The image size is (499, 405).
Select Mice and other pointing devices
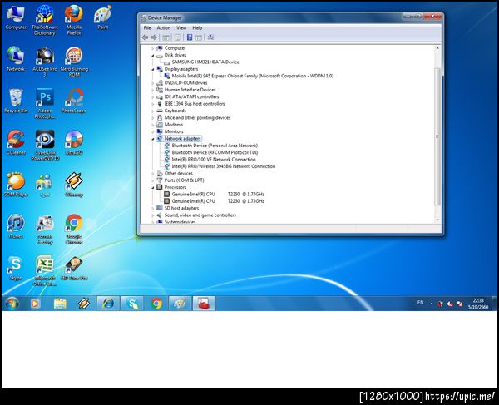pyautogui.click(x=197, y=118)
